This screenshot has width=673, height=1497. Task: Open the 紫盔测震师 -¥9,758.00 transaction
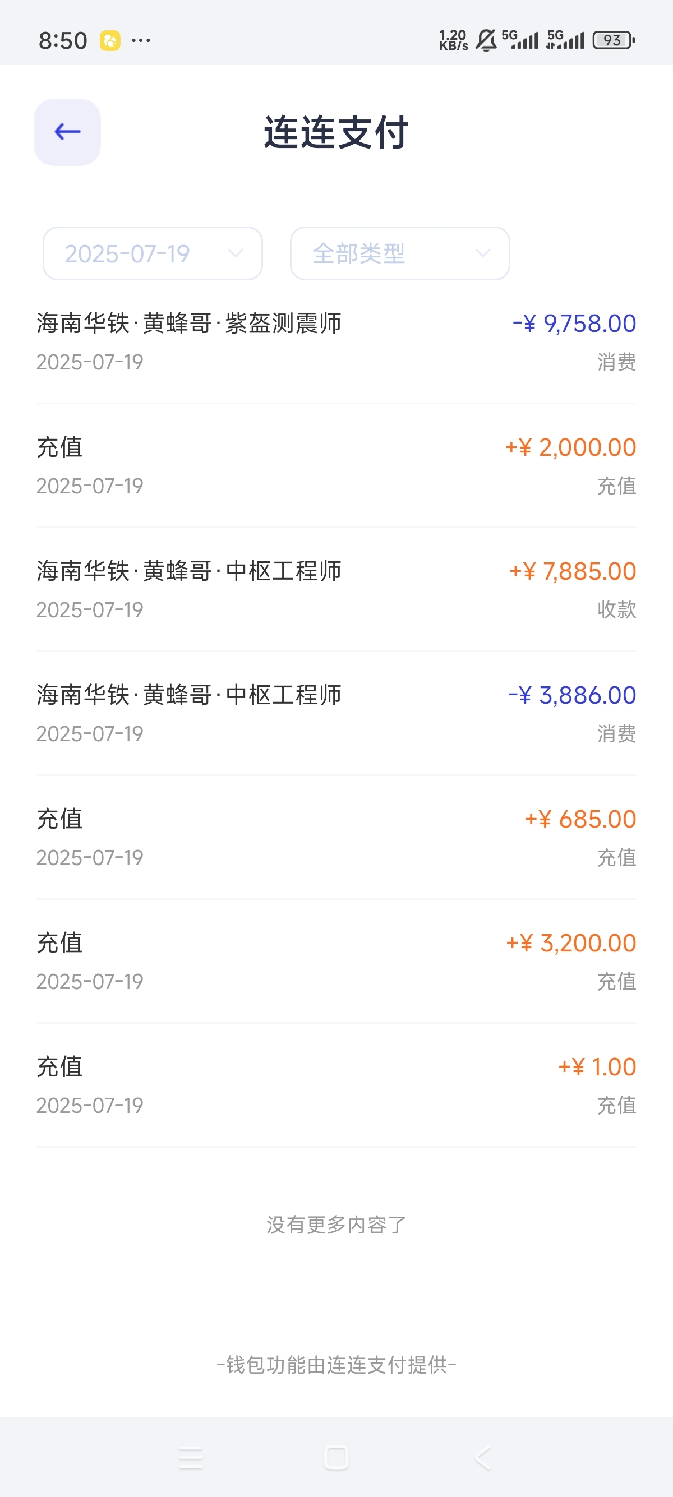(x=336, y=341)
